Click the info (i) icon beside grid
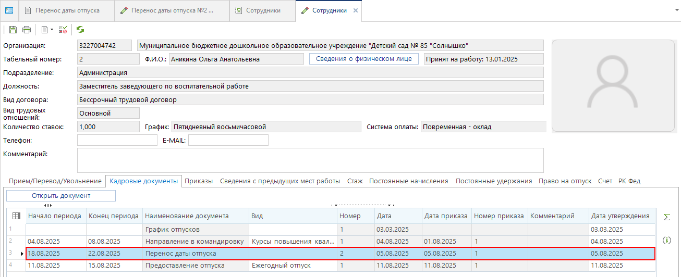This screenshot has width=681, height=277. tap(666, 240)
